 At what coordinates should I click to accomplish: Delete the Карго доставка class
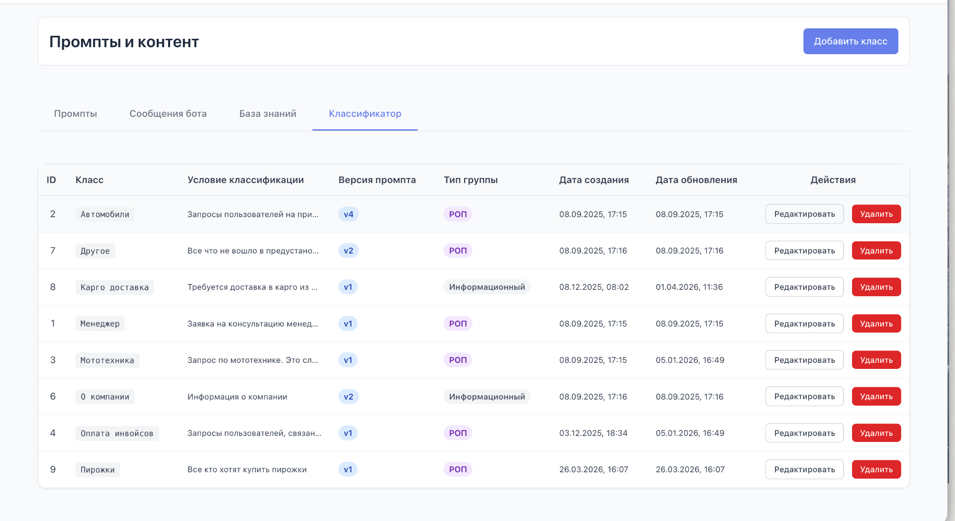(x=876, y=287)
